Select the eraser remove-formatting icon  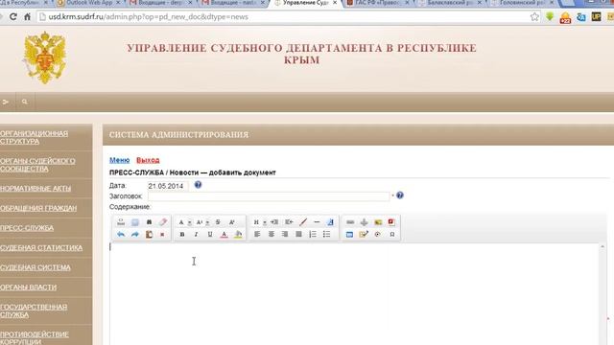pyautogui.click(x=163, y=222)
